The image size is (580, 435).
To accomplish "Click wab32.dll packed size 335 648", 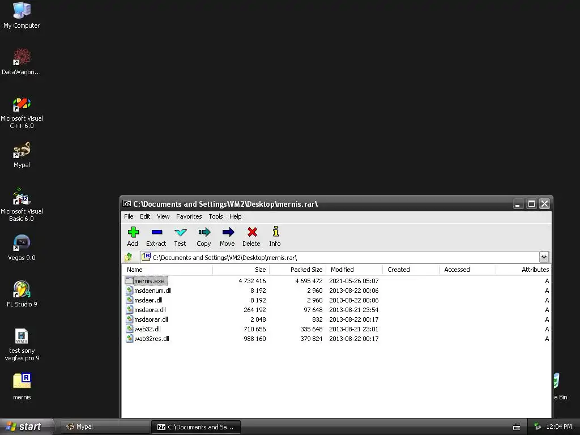I will point(312,329).
